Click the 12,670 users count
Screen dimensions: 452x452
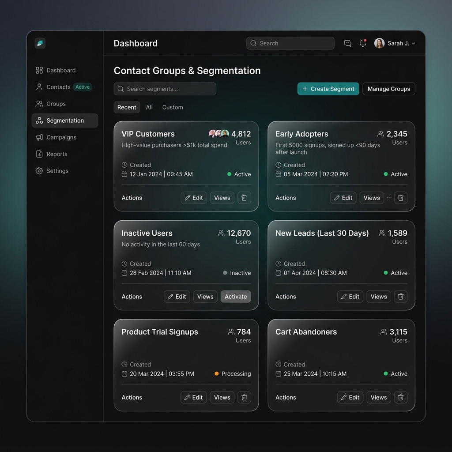click(239, 233)
